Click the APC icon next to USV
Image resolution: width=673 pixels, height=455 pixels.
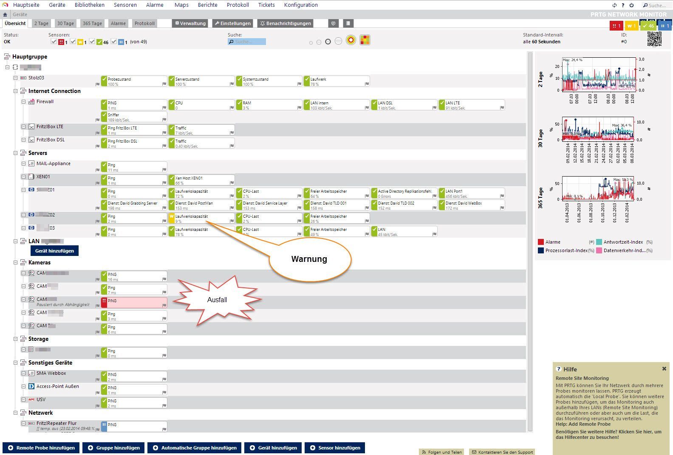tap(31, 400)
